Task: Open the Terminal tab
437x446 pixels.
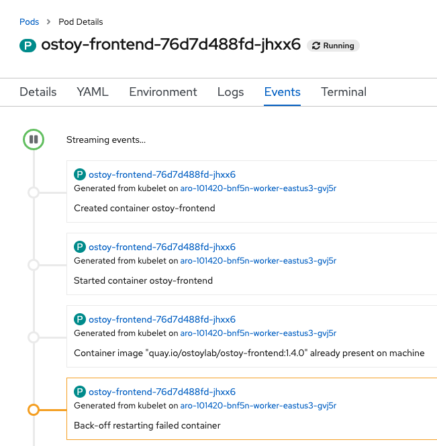Action: click(344, 92)
